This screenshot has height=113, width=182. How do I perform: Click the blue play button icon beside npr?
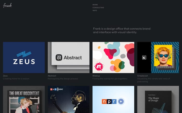[x=121, y=101]
